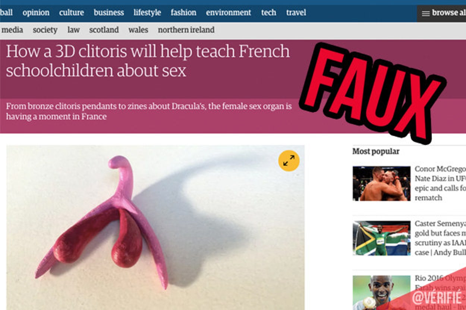Go to the scotland subsection
Screen dimensions: 466x310
pos(104,30)
